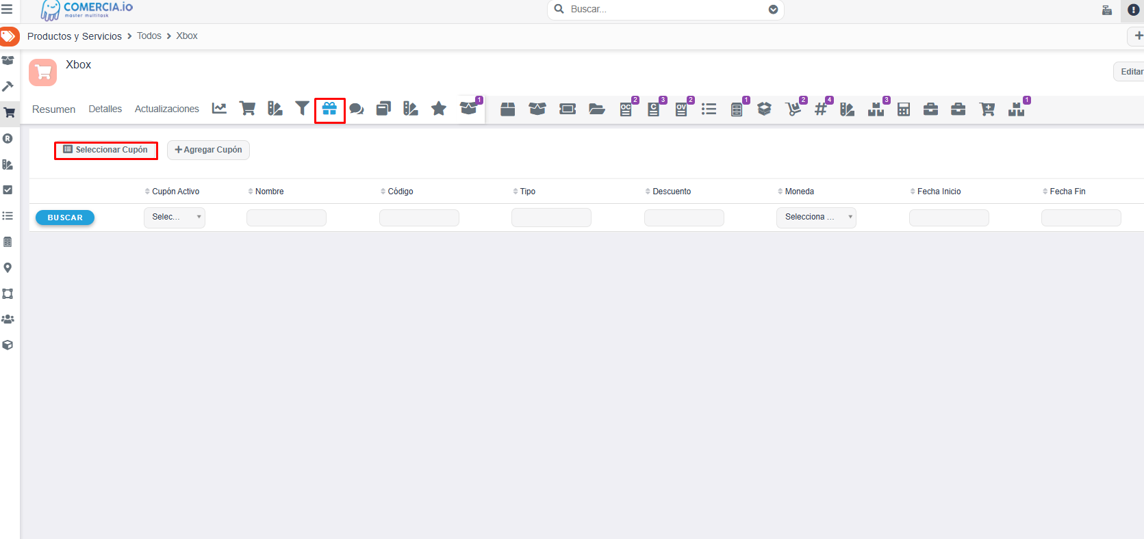
Task: Click the Seleccionar Cupón button
Action: (106, 150)
